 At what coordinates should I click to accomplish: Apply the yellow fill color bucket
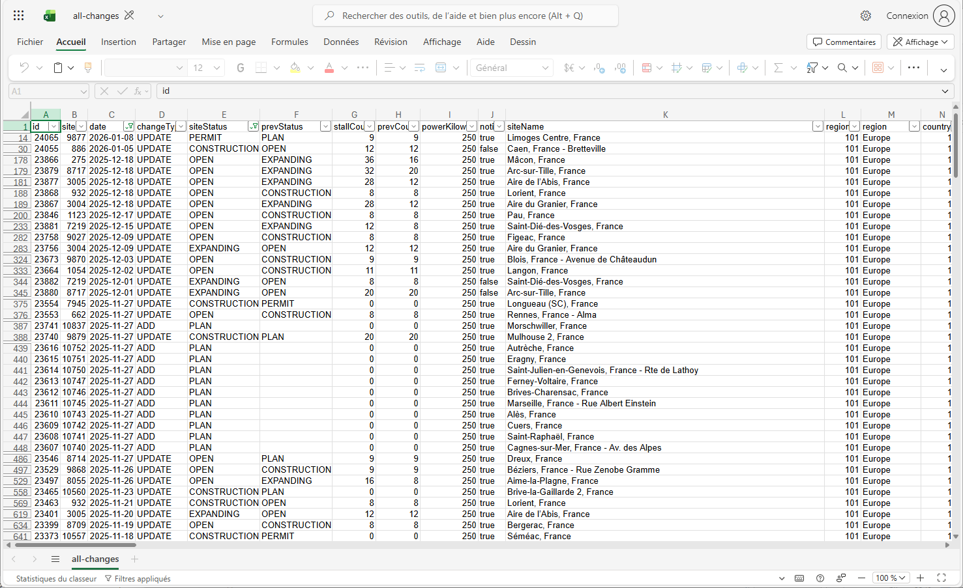click(295, 68)
